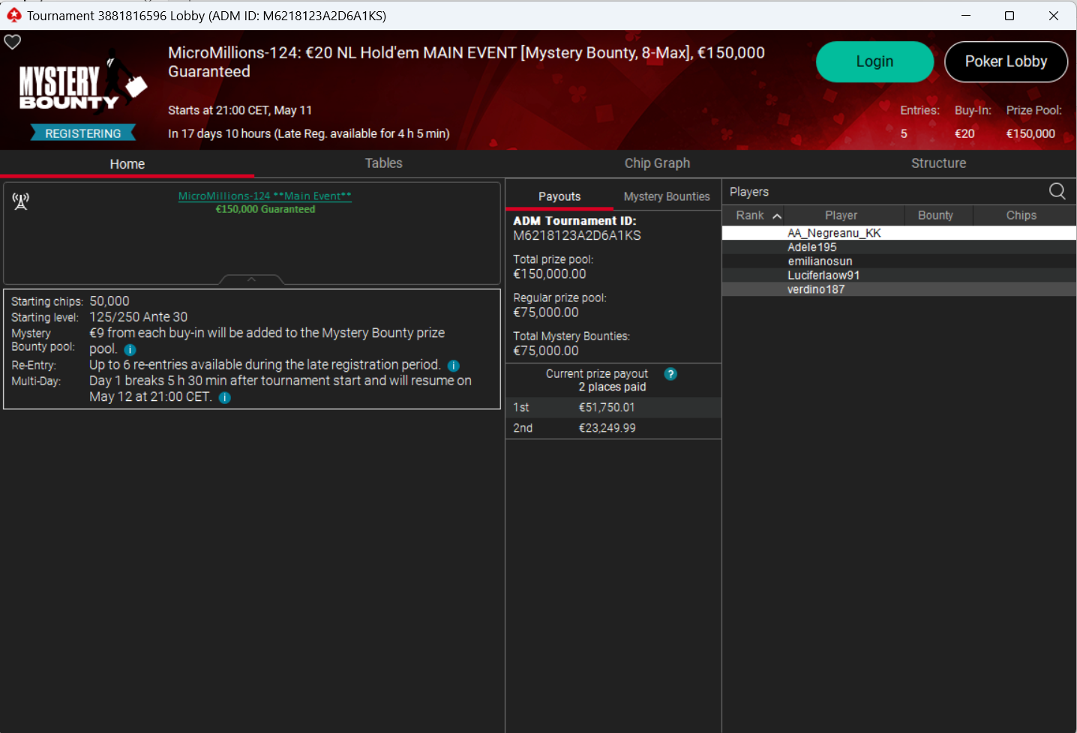Click the broadcast antenna icon
The image size is (1077, 733).
click(x=21, y=201)
